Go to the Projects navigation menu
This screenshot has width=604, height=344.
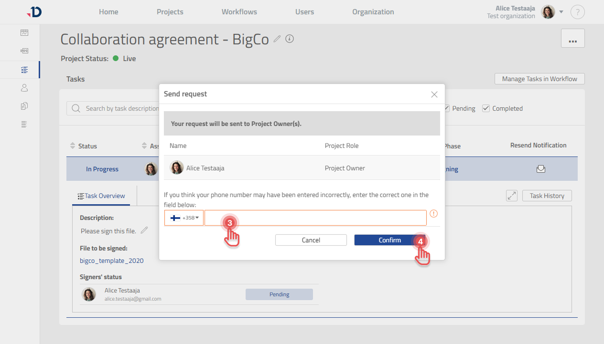point(170,11)
